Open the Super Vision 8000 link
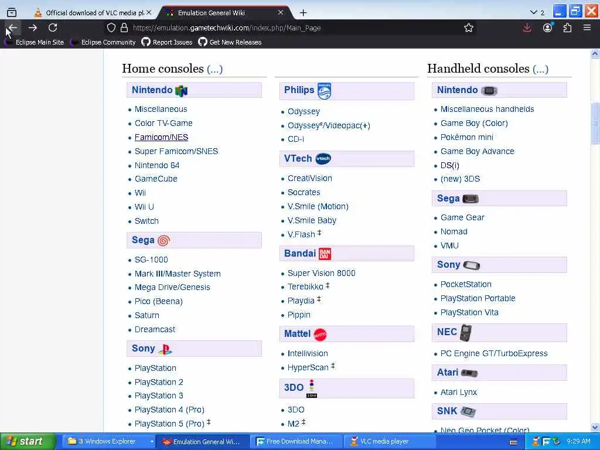Screen dimensions: 600x450 (x=322, y=273)
